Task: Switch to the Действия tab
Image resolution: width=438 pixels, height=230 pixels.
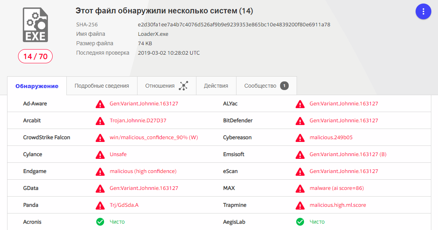Action: (216, 86)
